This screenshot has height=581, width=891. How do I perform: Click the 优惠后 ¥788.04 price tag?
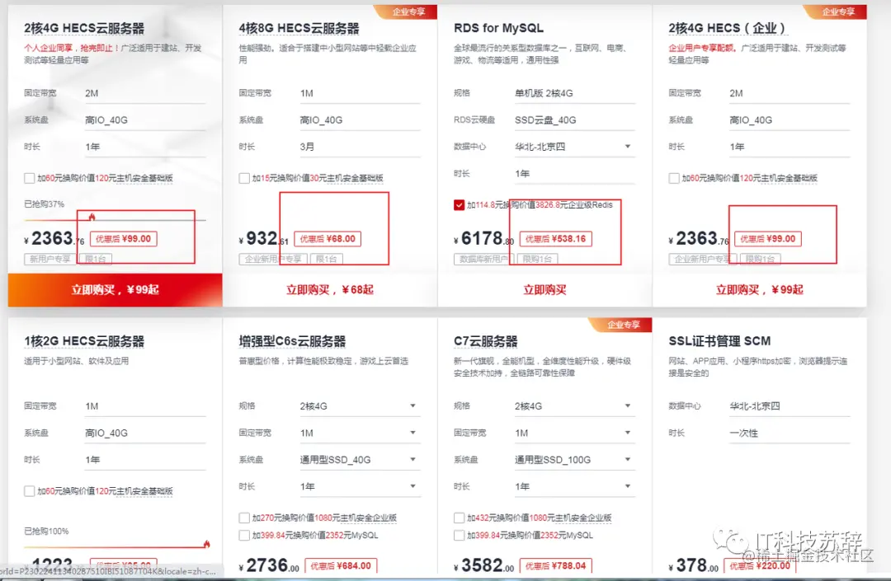(x=556, y=565)
